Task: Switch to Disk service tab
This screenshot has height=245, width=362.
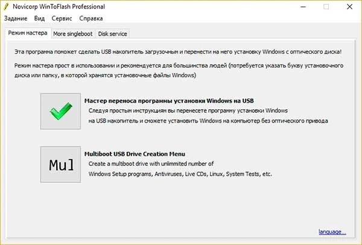Action: [112, 34]
